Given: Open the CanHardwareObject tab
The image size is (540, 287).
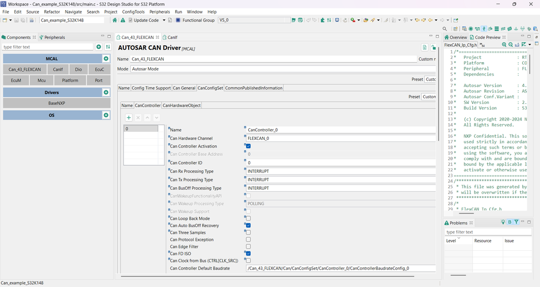Looking at the screenshot, I should click(182, 105).
